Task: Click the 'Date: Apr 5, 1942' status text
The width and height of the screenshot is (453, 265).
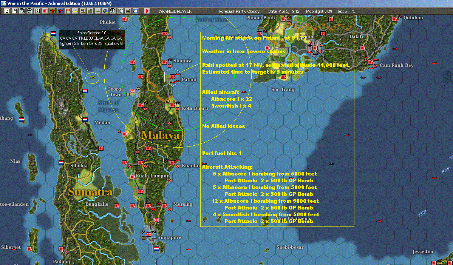Action: click(284, 11)
